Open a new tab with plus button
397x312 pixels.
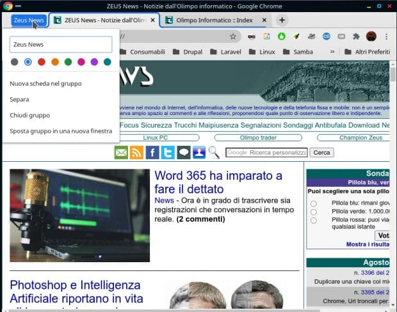(282, 20)
